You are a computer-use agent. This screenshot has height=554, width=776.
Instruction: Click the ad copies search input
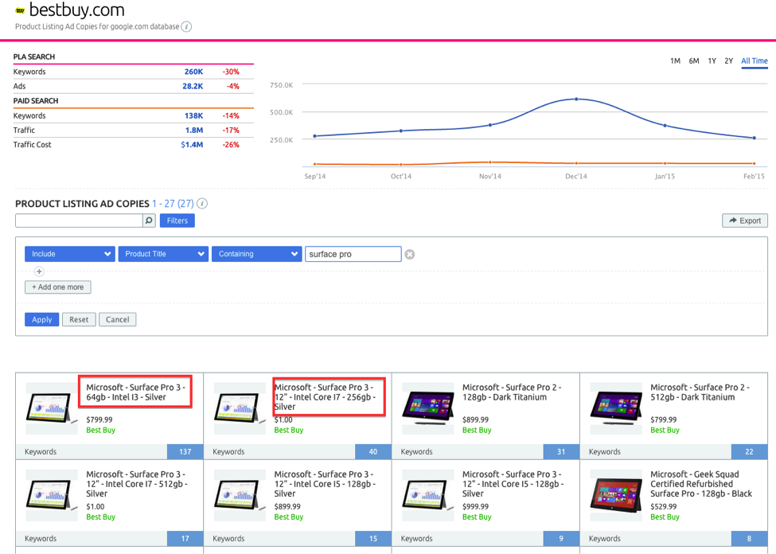[x=79, y=220]
